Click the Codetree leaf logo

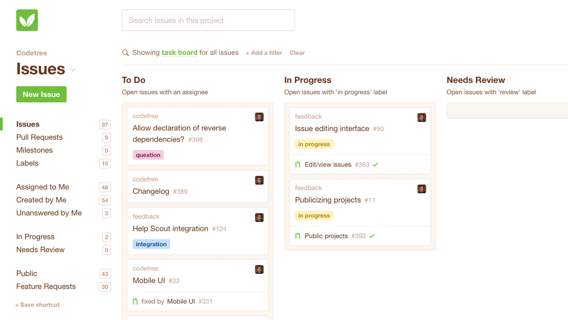pyautogui.click(x=27, y=20)
